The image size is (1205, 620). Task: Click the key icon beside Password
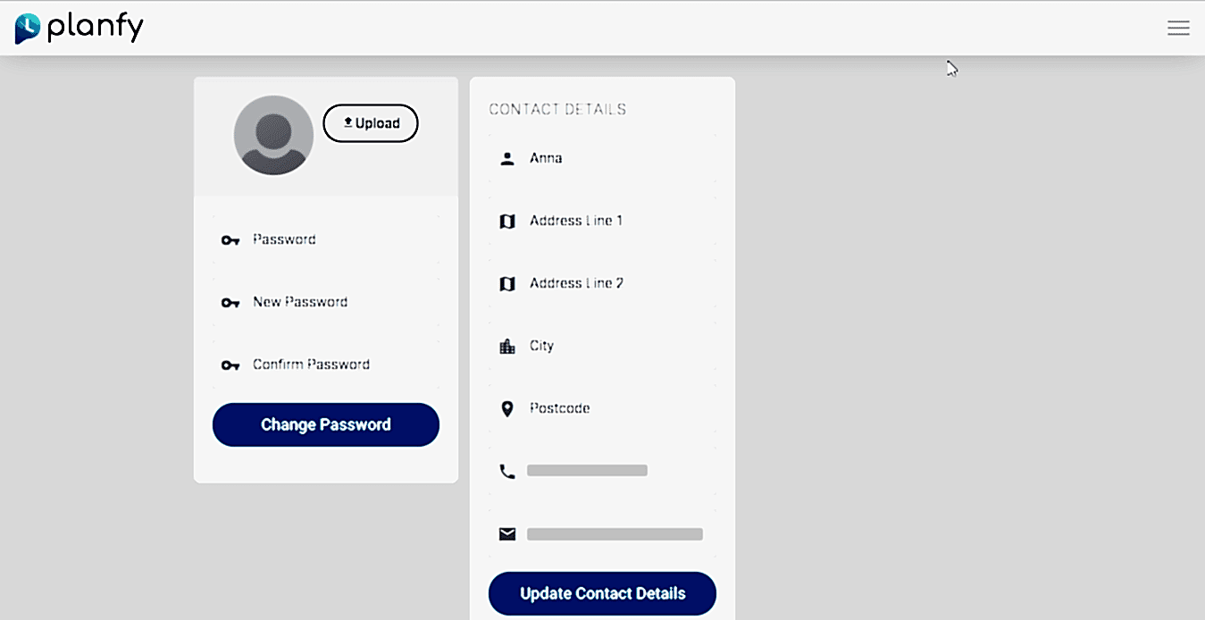pyautogui.click(x=230, y=240)
